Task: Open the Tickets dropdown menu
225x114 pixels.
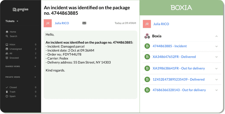Action: pyautogui.click(x=12, y=21)
